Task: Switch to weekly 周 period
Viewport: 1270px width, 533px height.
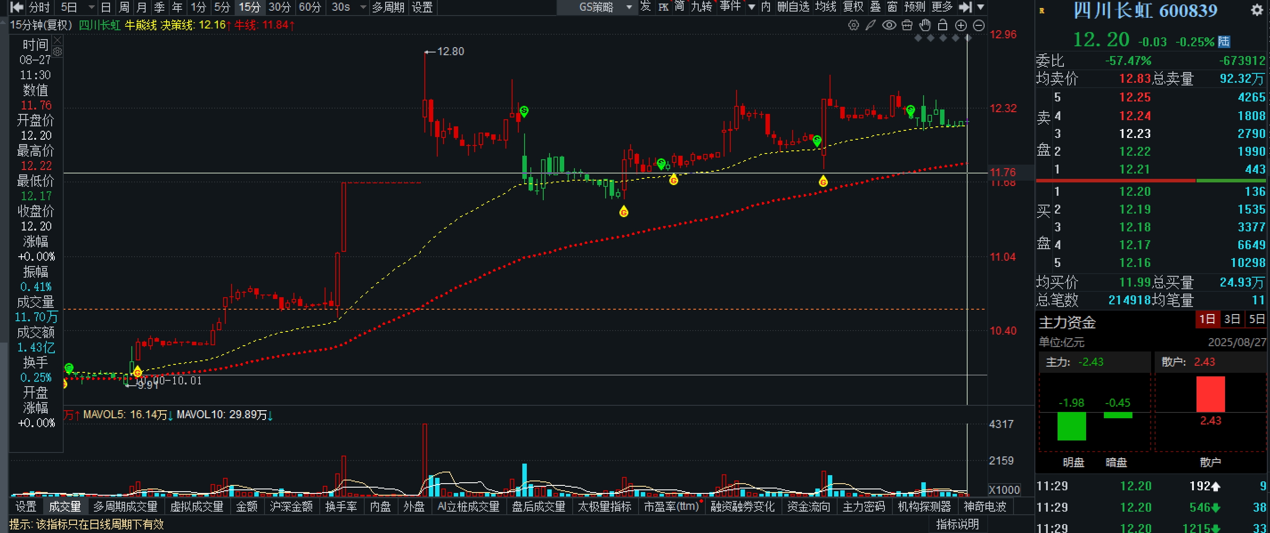Action: pos(124,8)
